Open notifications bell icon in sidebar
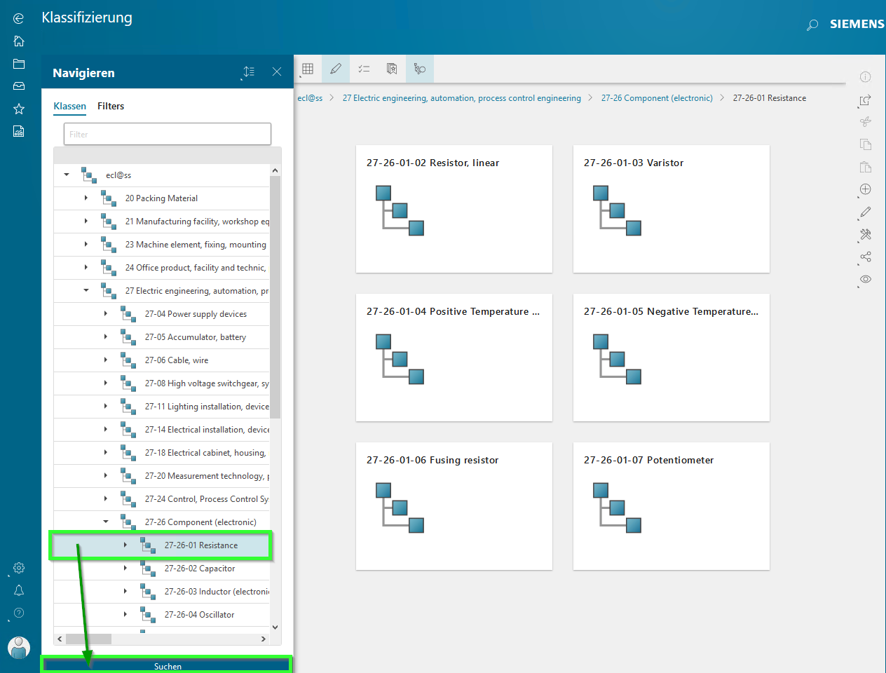 [x=19, y=590]
